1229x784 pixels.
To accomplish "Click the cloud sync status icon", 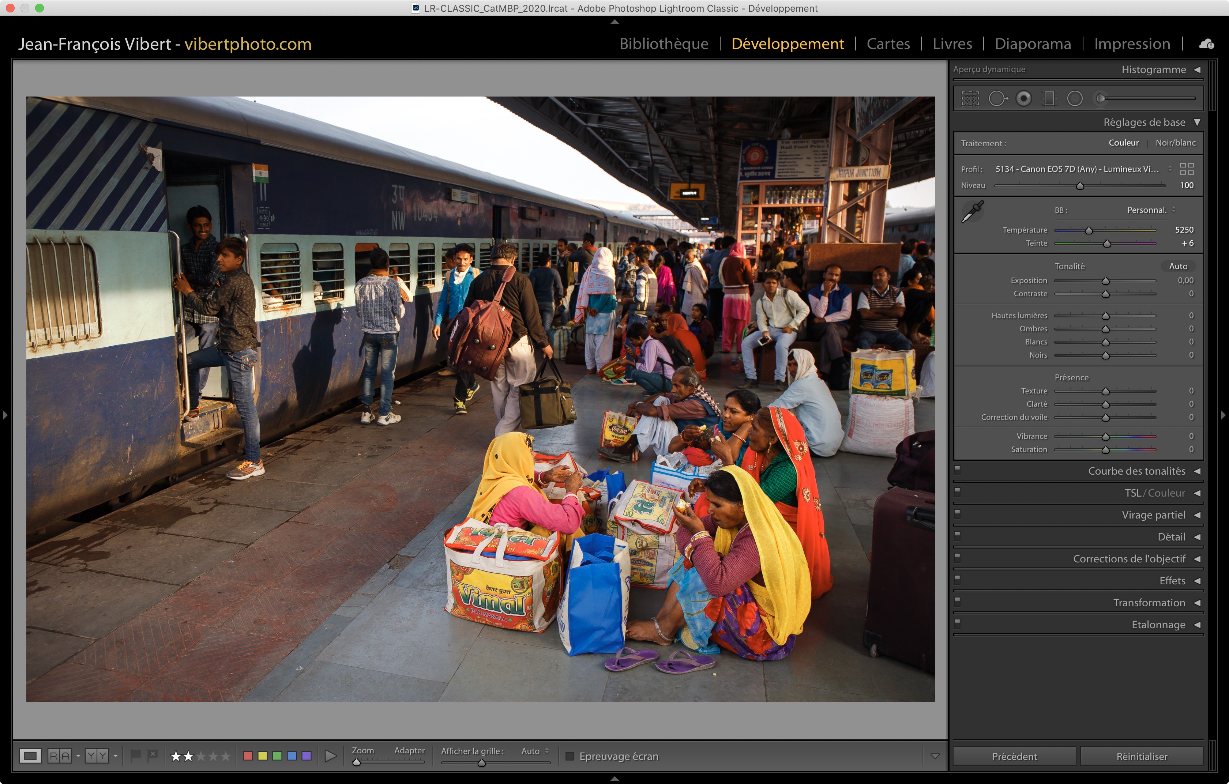I will (1207, 44).
